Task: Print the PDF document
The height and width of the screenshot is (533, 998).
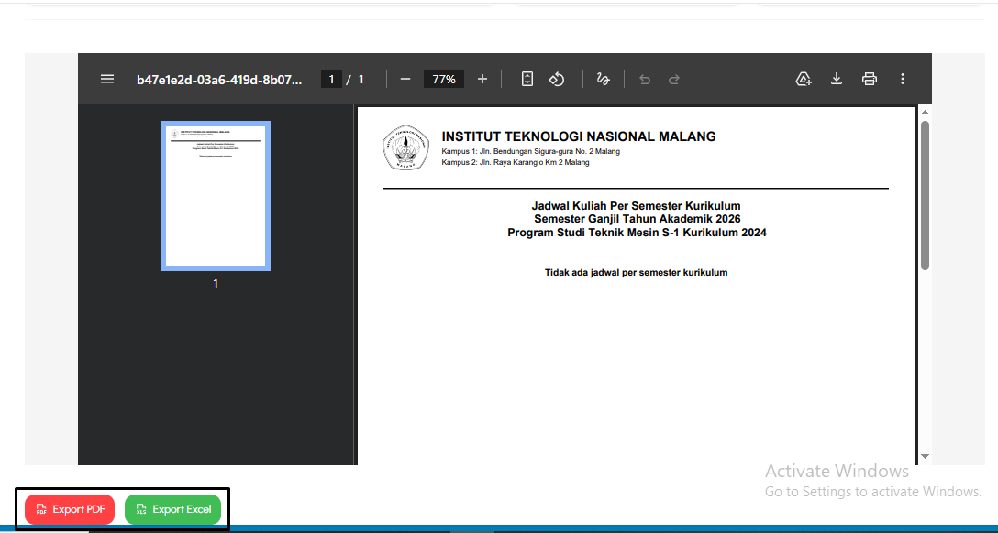Action: [x=870, y=79]
